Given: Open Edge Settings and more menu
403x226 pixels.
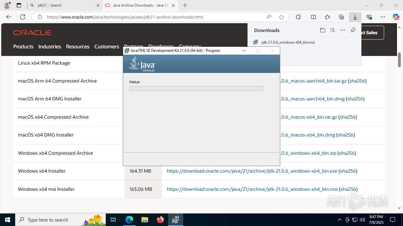Looking at the screenshot, I should (383, 17).
